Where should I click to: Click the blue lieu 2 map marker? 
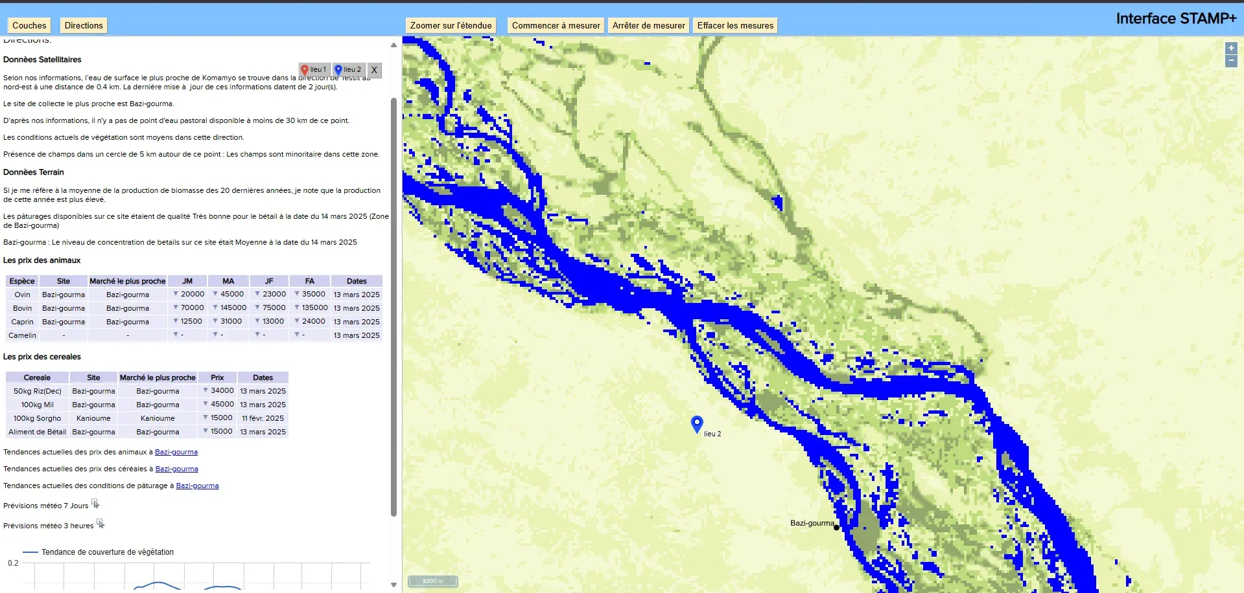697,425
